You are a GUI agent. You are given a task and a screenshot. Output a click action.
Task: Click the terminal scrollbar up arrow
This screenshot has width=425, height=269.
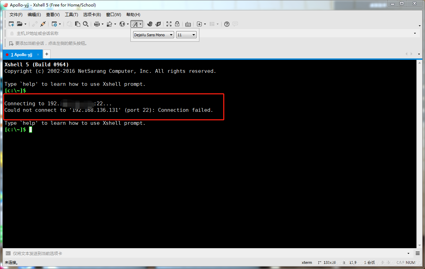click(x=420, y=64)
